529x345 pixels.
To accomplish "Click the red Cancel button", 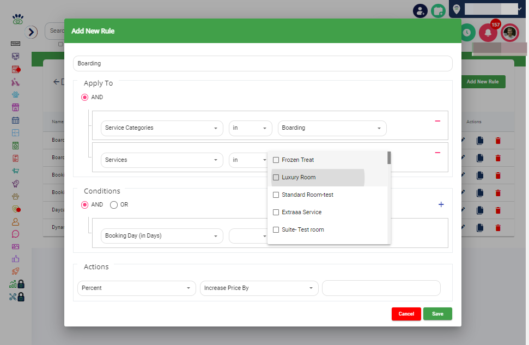I will [x=406, y=314].
